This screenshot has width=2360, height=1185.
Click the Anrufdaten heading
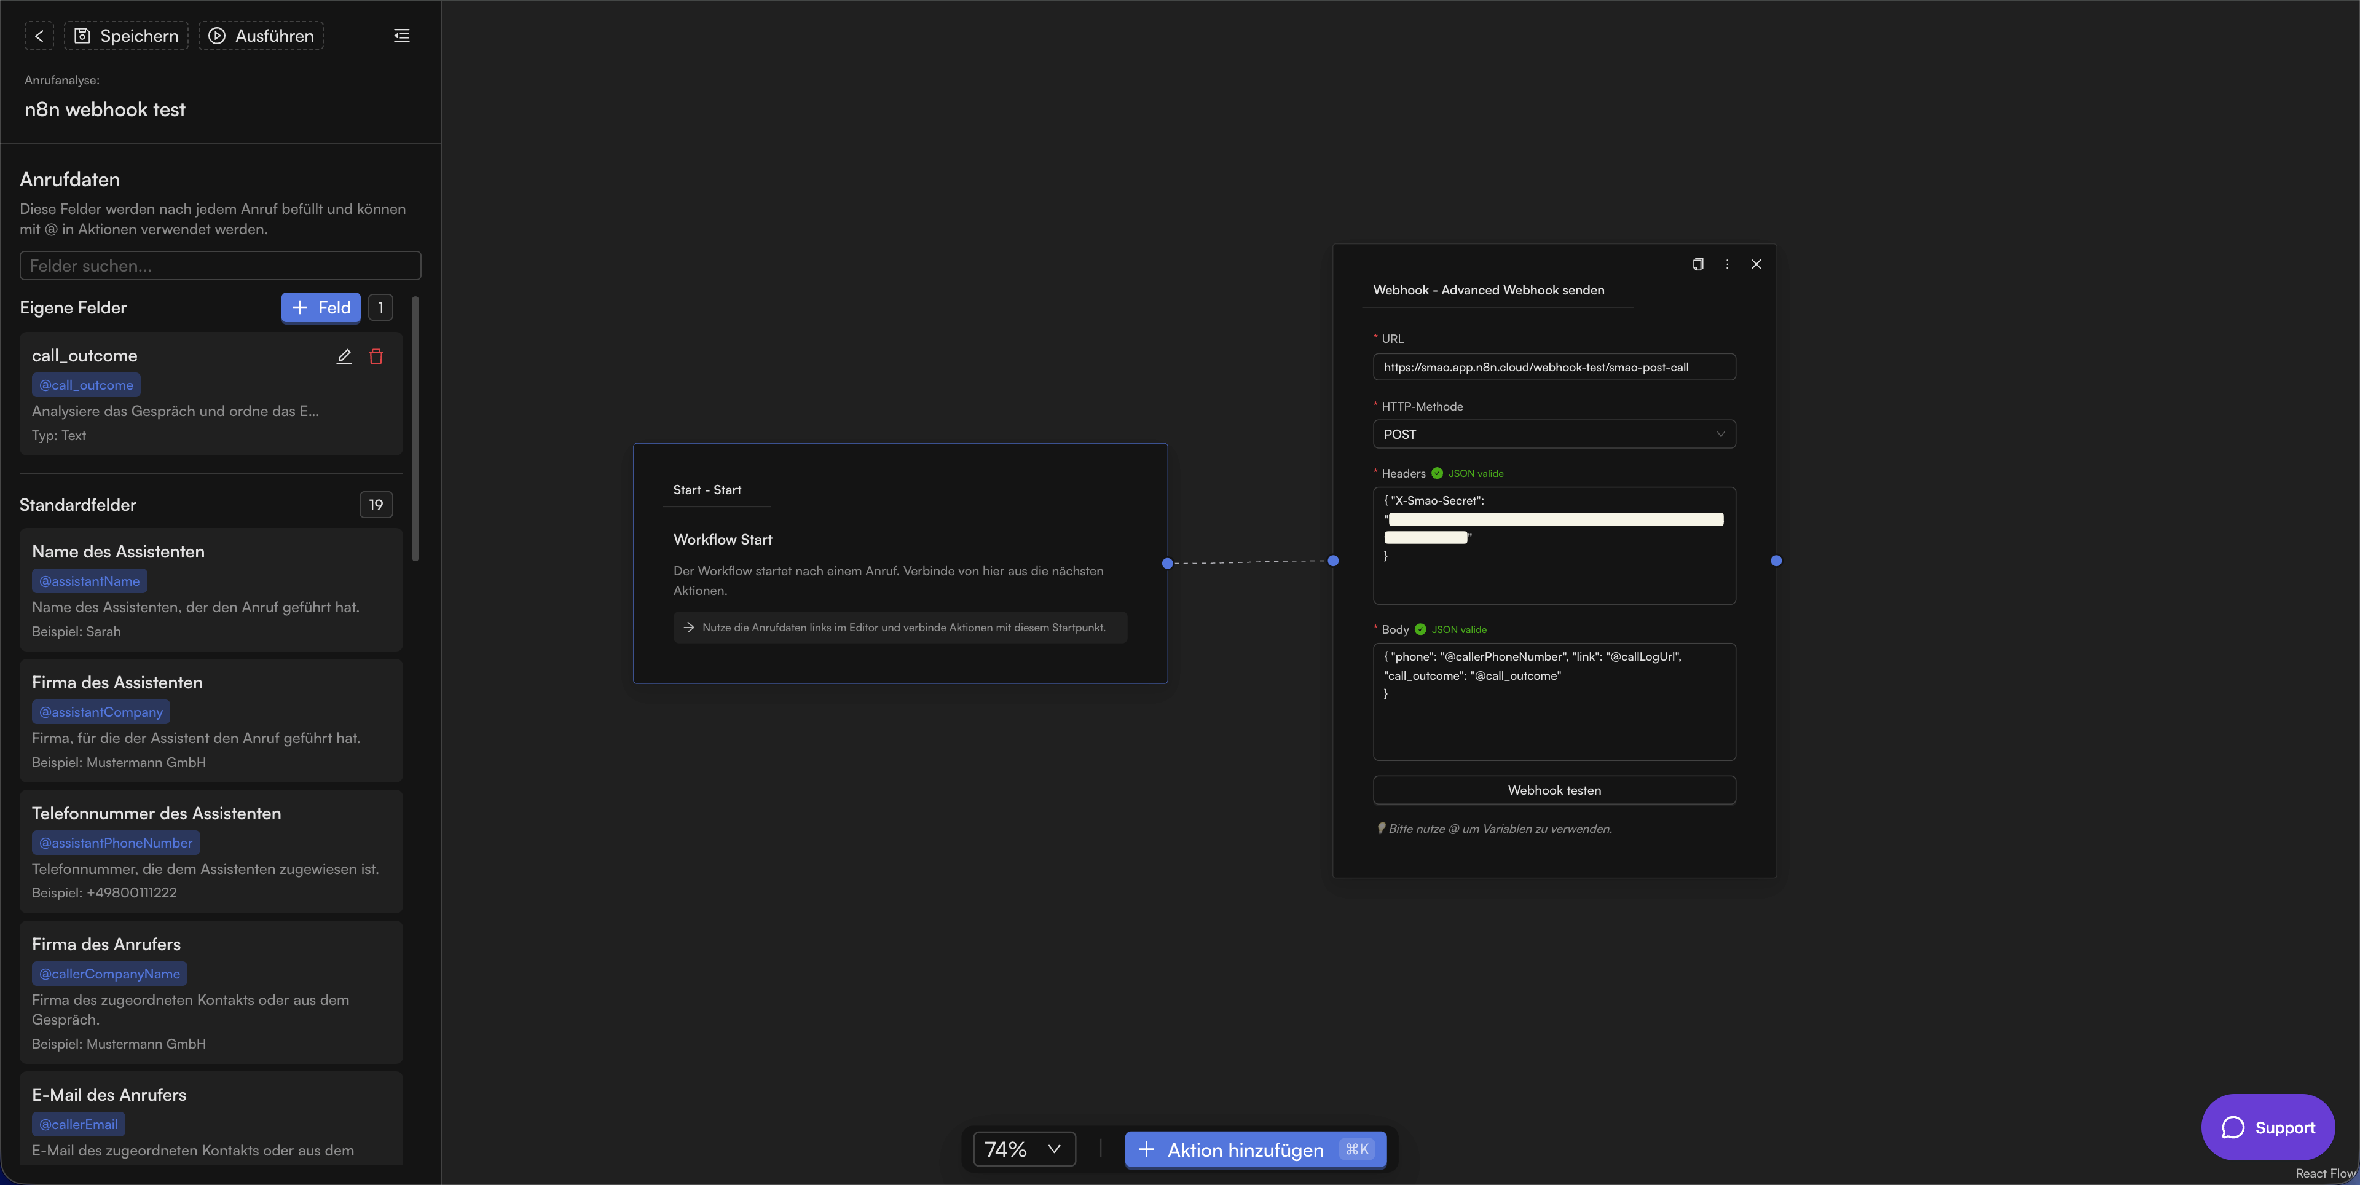click(69, 179)
